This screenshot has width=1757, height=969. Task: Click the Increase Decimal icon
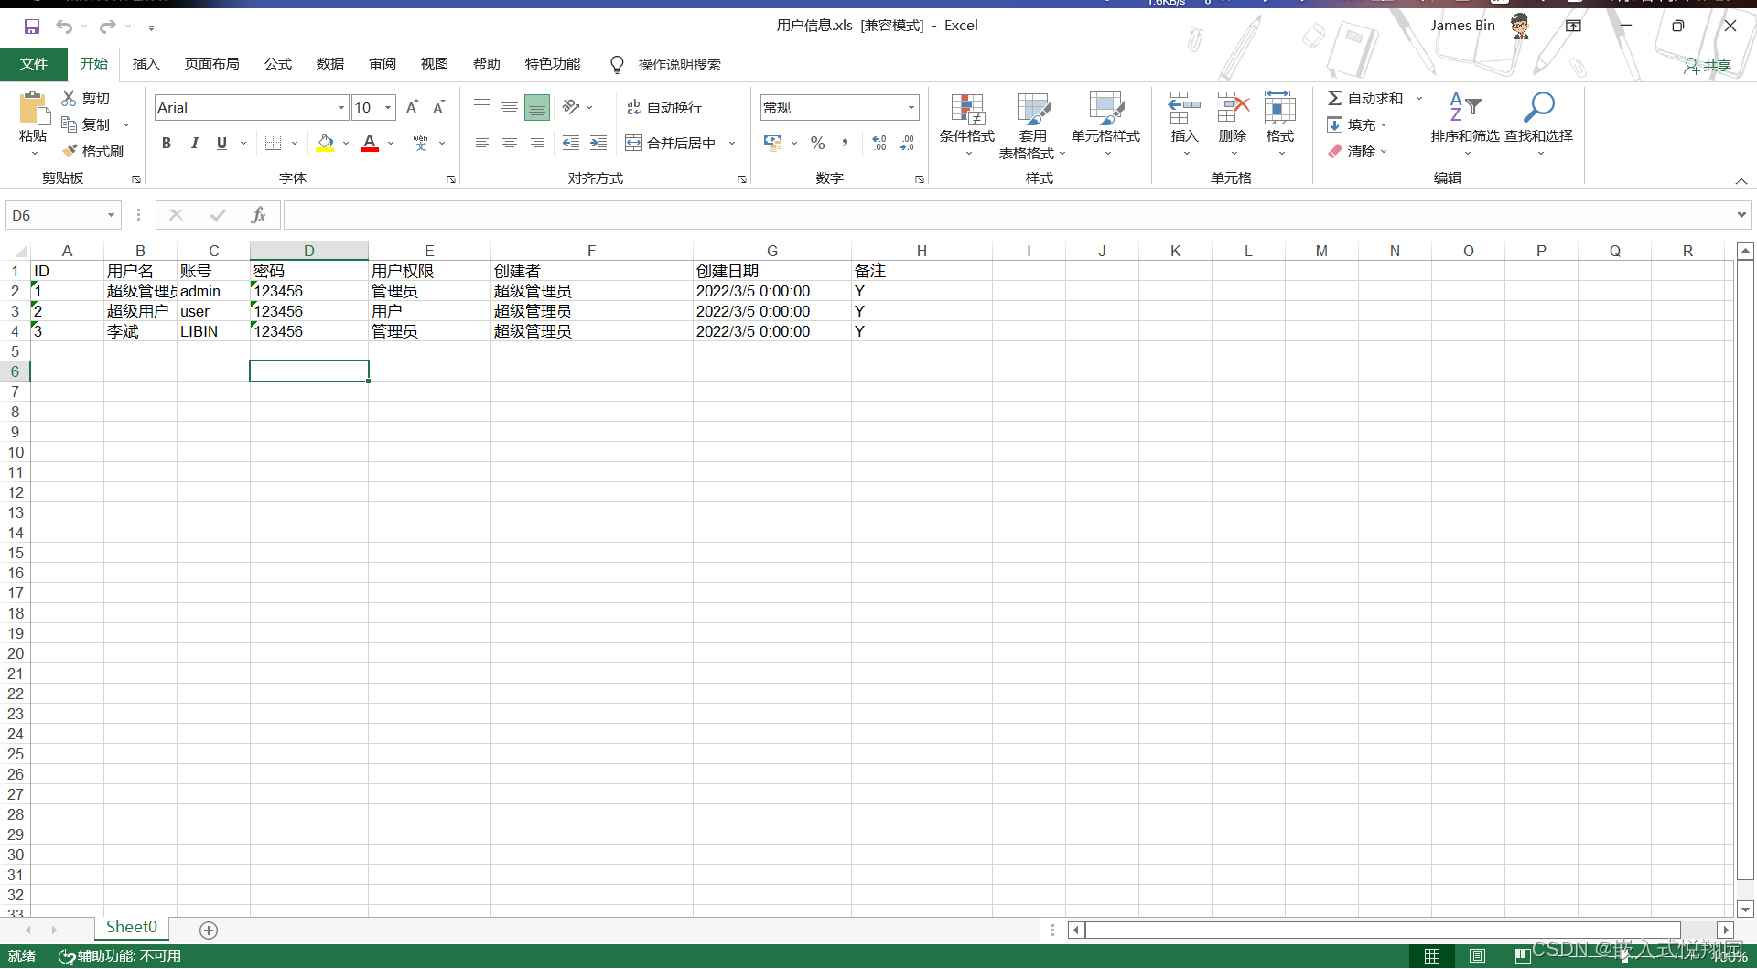[x=878, y=143]
